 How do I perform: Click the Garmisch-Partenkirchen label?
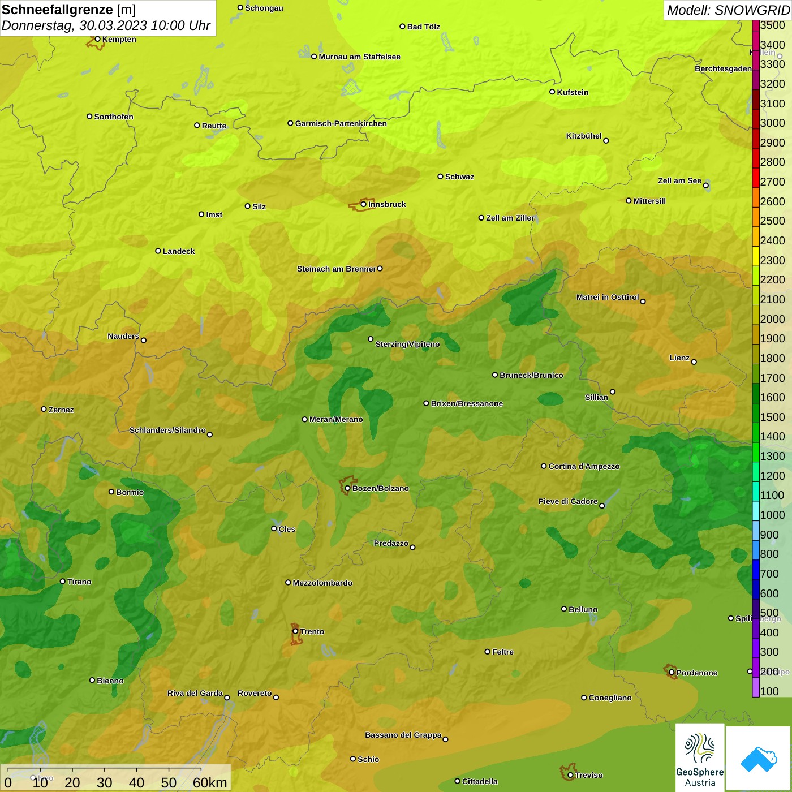(x=341, y=123)
